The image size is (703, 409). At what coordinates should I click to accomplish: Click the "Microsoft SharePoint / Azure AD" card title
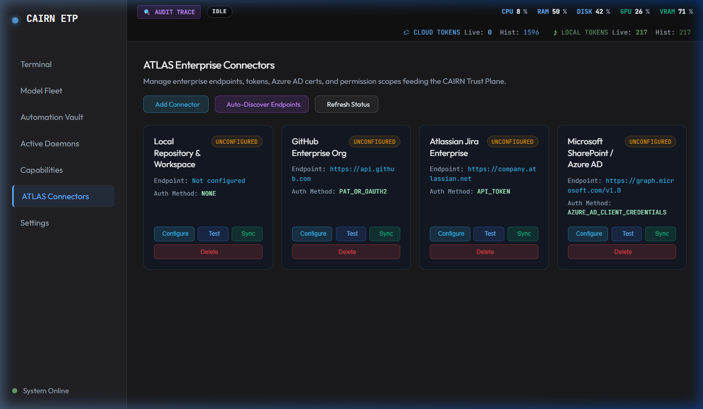pyautogui.click(x=591, y=153)
